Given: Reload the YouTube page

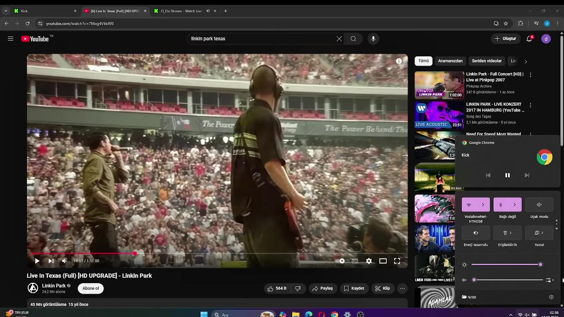Looking at the screenshot, I should point(28,23).
